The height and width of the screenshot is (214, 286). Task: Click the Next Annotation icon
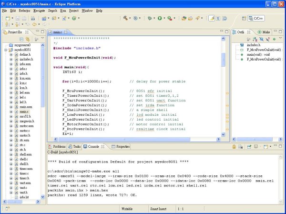7,24
